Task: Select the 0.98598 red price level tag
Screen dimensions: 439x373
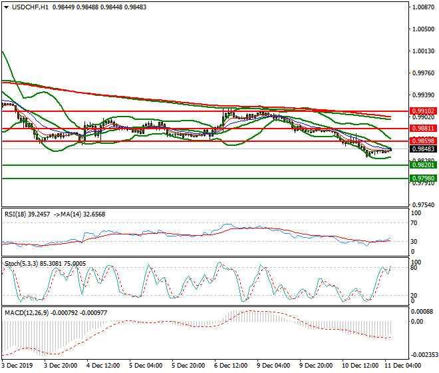Action: 422,141
